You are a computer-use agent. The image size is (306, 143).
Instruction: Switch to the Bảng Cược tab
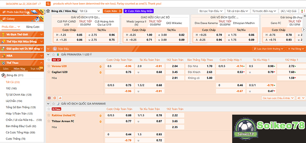(33, 27)
